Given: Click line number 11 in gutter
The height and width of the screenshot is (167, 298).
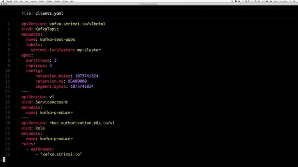Looking at the screenshot, I should (x=7, y=76).
